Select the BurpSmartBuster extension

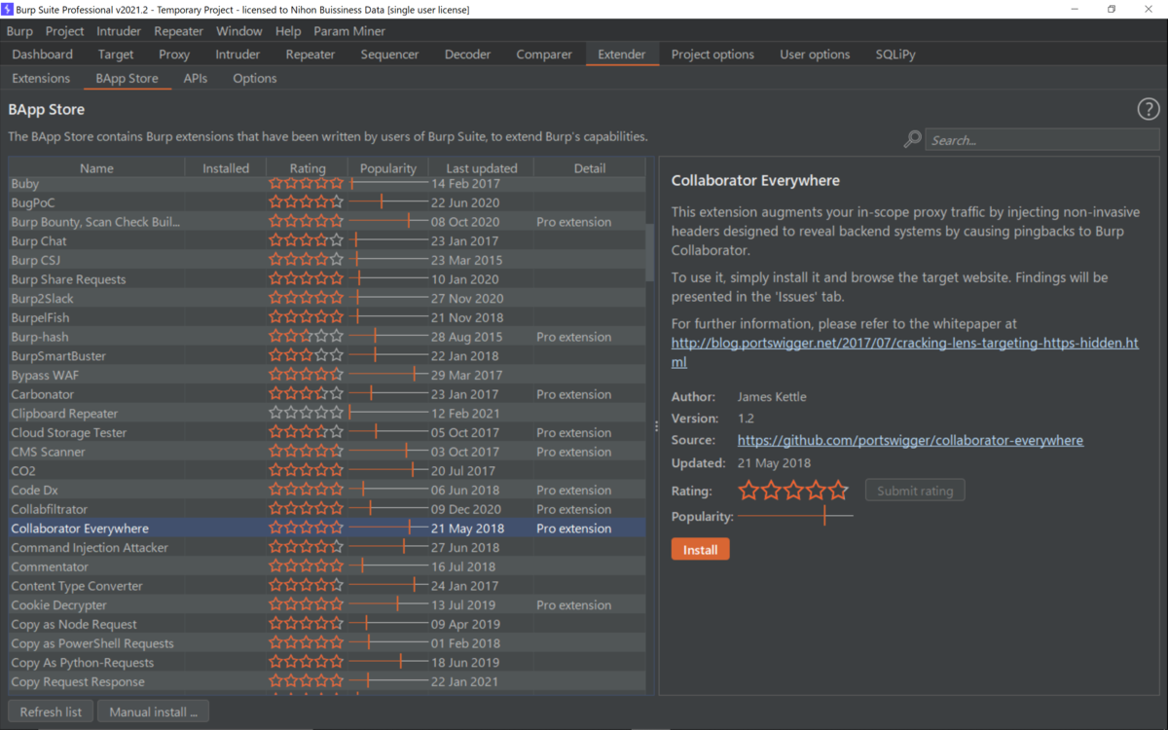[x=327, y=355]
